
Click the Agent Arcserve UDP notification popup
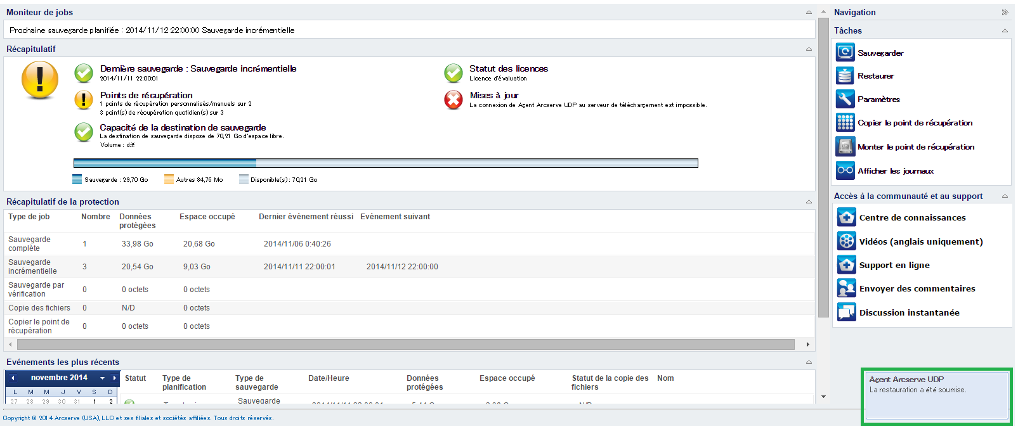pyautogui.click(x=937, y=396)
